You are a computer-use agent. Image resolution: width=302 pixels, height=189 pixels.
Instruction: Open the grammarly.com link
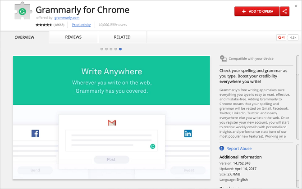pyautogui.click(x=67, y=18)
